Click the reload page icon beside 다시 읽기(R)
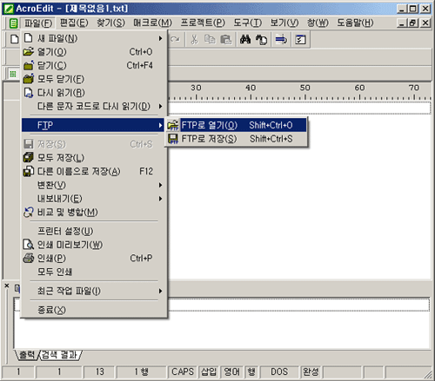 pyautogui.click(x=29, y=93)
